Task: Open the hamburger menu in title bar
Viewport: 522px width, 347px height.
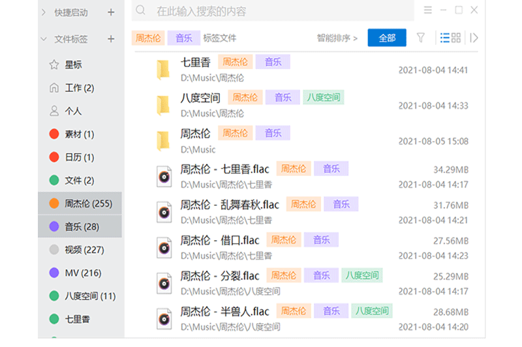Action: (428, 10)
